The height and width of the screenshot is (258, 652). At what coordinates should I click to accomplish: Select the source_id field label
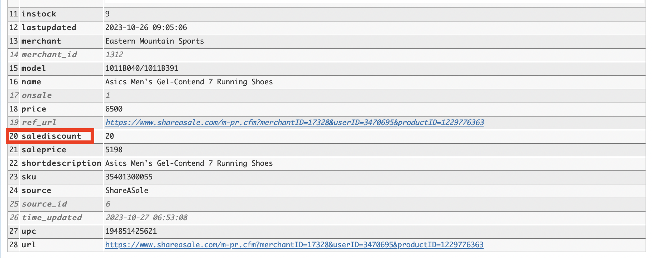(44, 204)
